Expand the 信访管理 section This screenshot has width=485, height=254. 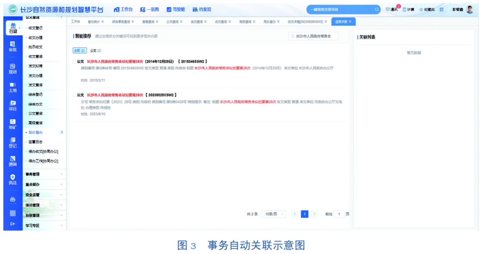click(x=44, y=205)
